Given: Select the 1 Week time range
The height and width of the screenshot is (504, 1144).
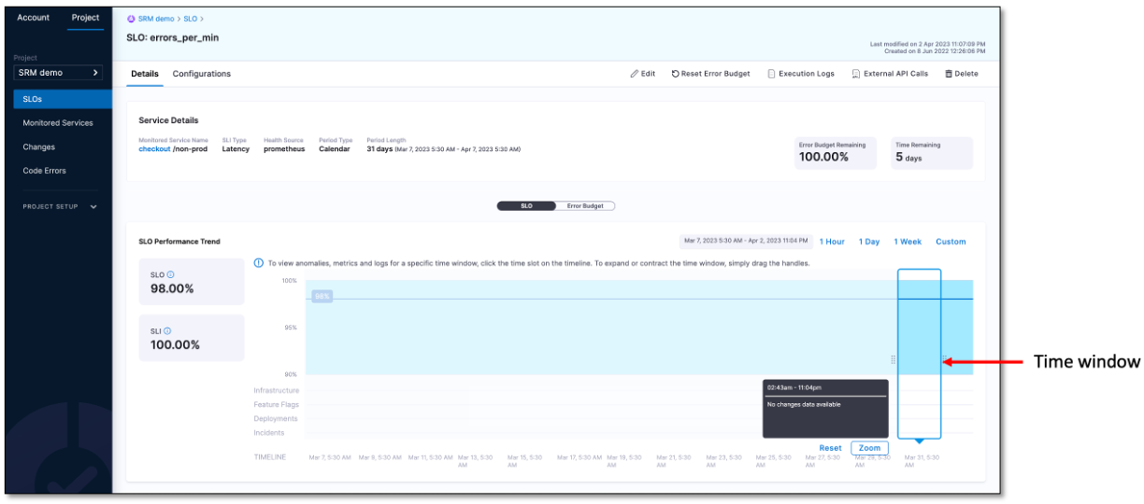Looking at the screenshot, I should click(907, 242).
